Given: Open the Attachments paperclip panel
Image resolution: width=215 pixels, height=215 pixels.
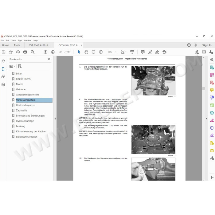Looking at the screenshot, I should click(3, 76).
